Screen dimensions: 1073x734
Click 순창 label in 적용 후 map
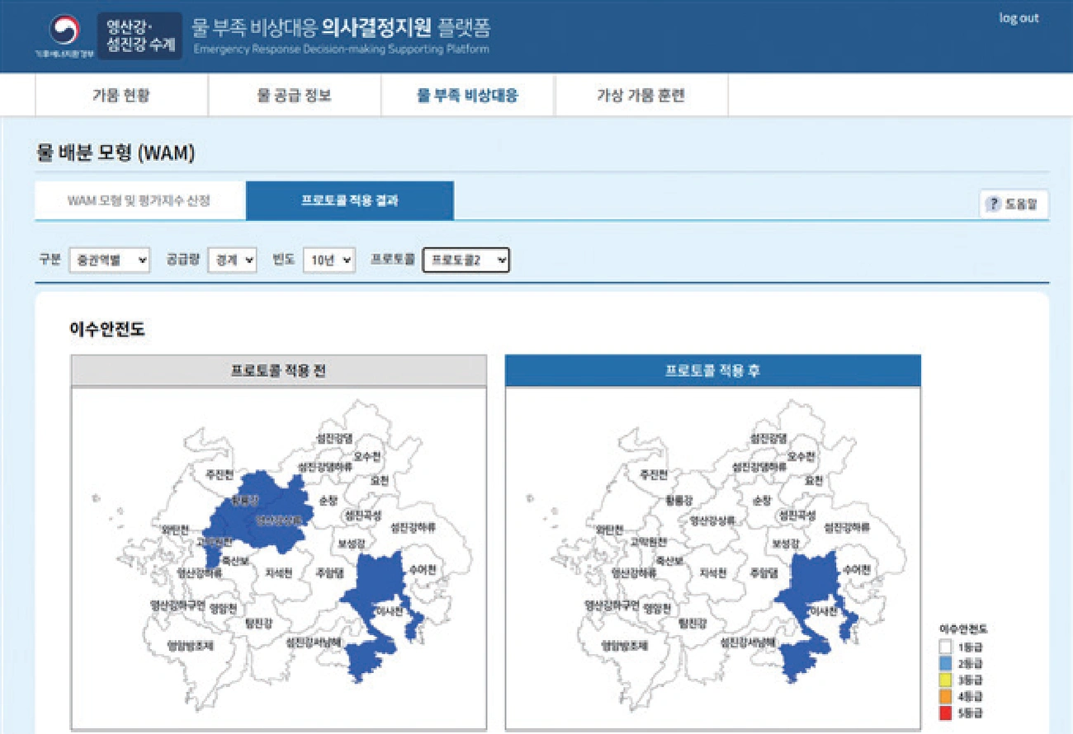point(763,501)
